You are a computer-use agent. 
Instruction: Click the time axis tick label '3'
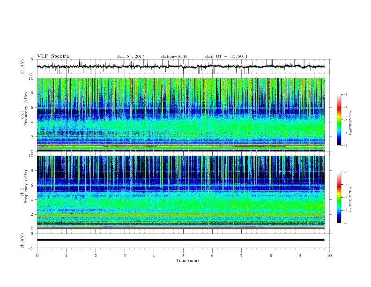click(x=125, y=256)
